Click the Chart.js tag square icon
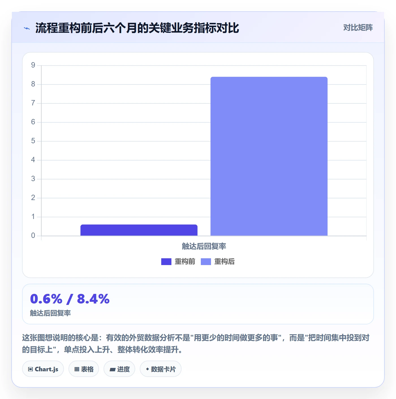Viewport: 396px width, 399px height. point(31,369)
